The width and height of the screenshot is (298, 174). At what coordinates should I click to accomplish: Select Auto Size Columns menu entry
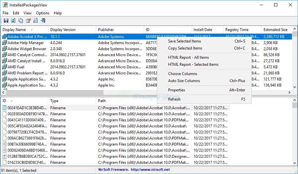(204, 81)
